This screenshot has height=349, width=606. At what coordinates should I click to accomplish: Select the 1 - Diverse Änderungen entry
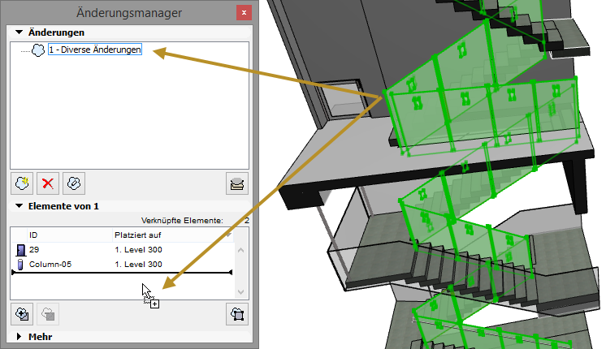coord(95,50)
